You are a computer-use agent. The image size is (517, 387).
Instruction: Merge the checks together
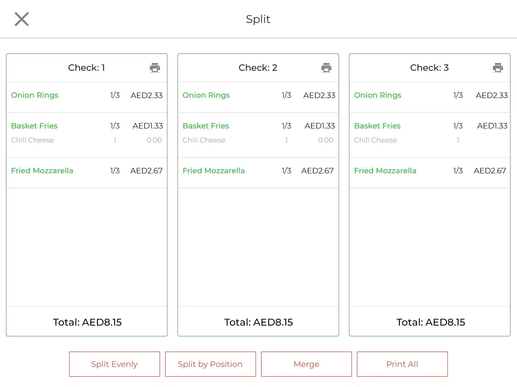(x=306, y=364)
